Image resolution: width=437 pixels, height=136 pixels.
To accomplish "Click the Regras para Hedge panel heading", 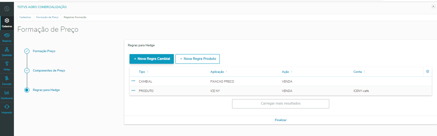I will point(141,45).
